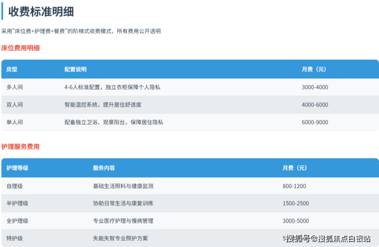Click the 3000-4000 monthly fee cell

point(314,87)
